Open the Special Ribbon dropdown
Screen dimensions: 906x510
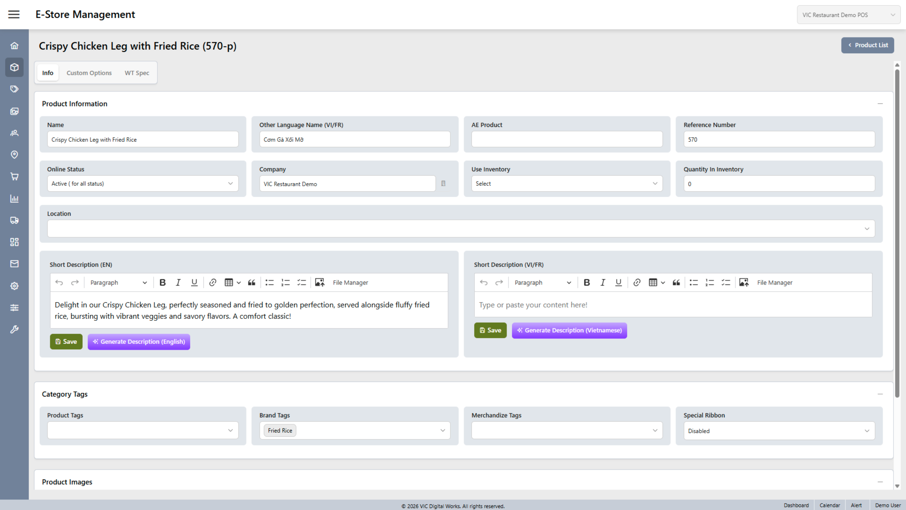(x=779, y=431)
